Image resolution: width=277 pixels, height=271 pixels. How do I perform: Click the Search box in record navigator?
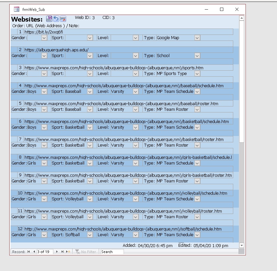tap(112, 252)
